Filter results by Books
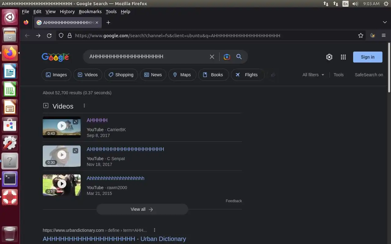 click(213, 75)
